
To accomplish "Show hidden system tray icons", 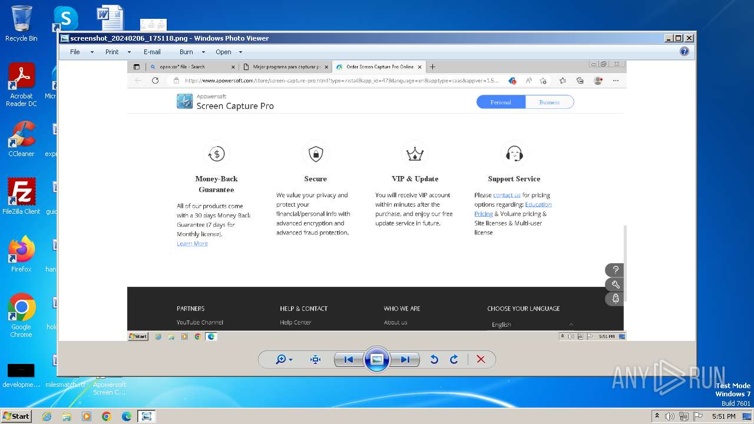I will click(657, 416).
